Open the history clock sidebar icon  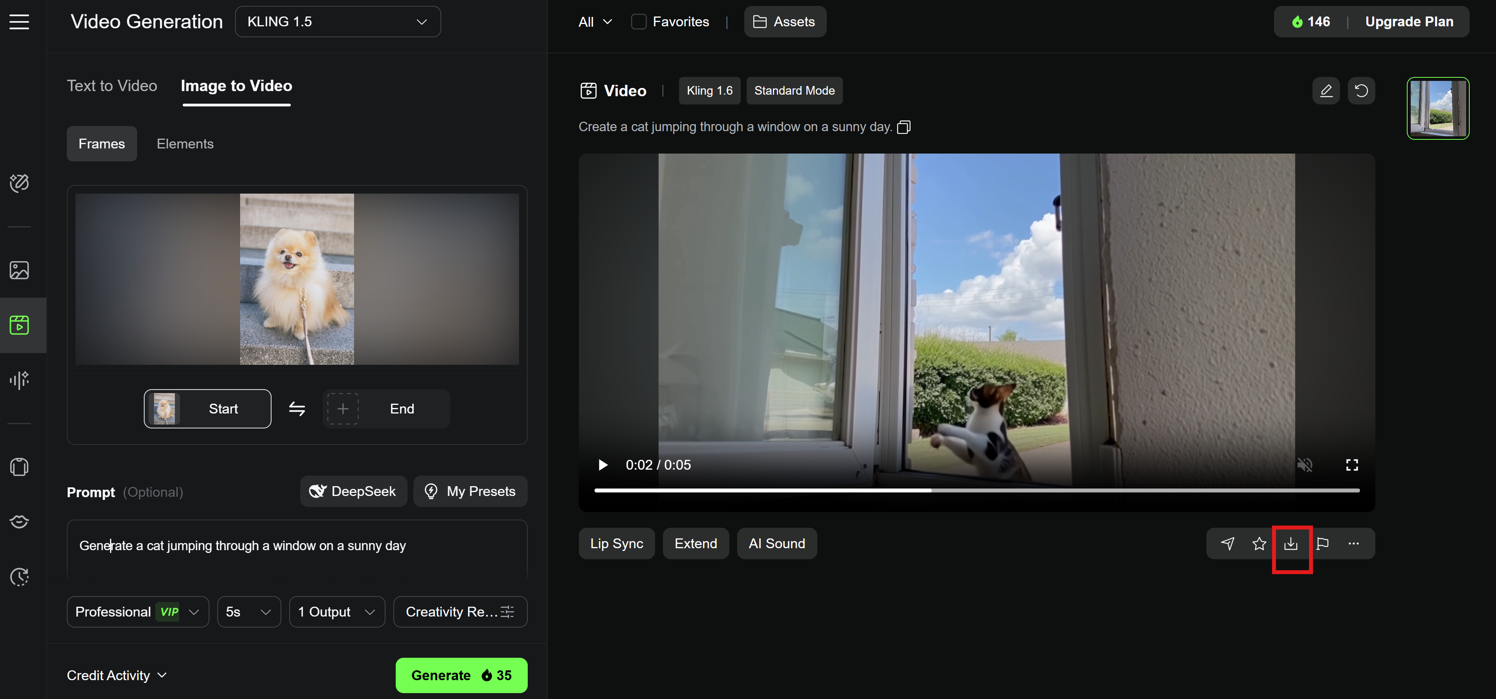19,576
